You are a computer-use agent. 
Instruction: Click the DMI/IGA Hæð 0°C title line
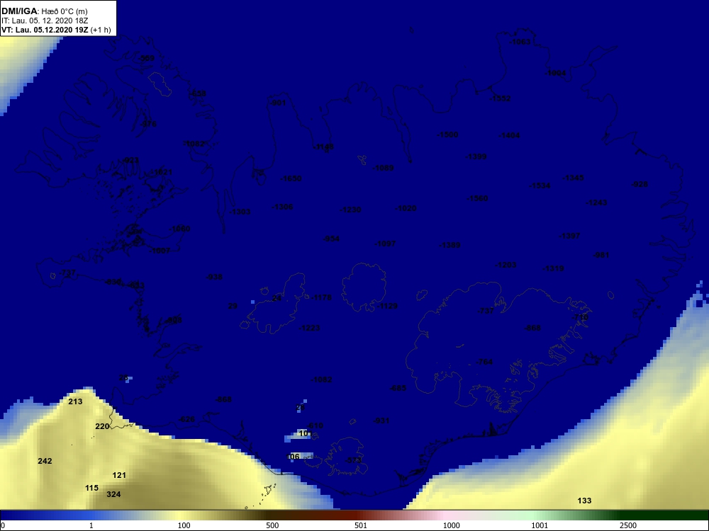[44, 11]
